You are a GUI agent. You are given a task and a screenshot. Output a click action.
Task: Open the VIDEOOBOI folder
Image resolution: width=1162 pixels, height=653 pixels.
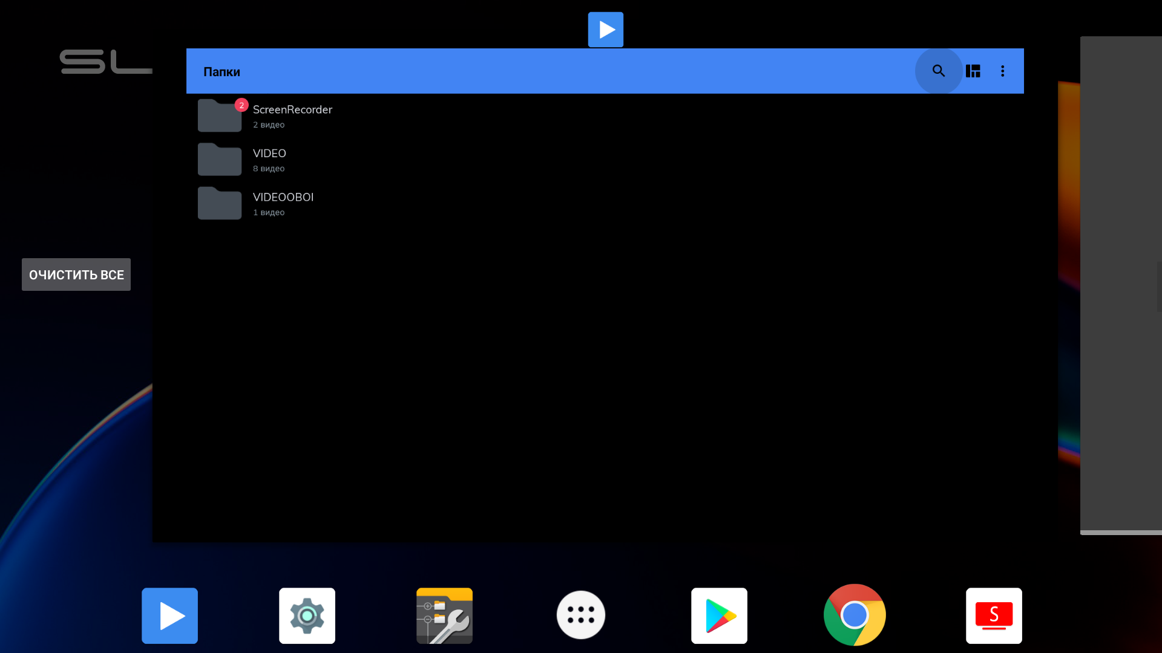tap(283, 204)
